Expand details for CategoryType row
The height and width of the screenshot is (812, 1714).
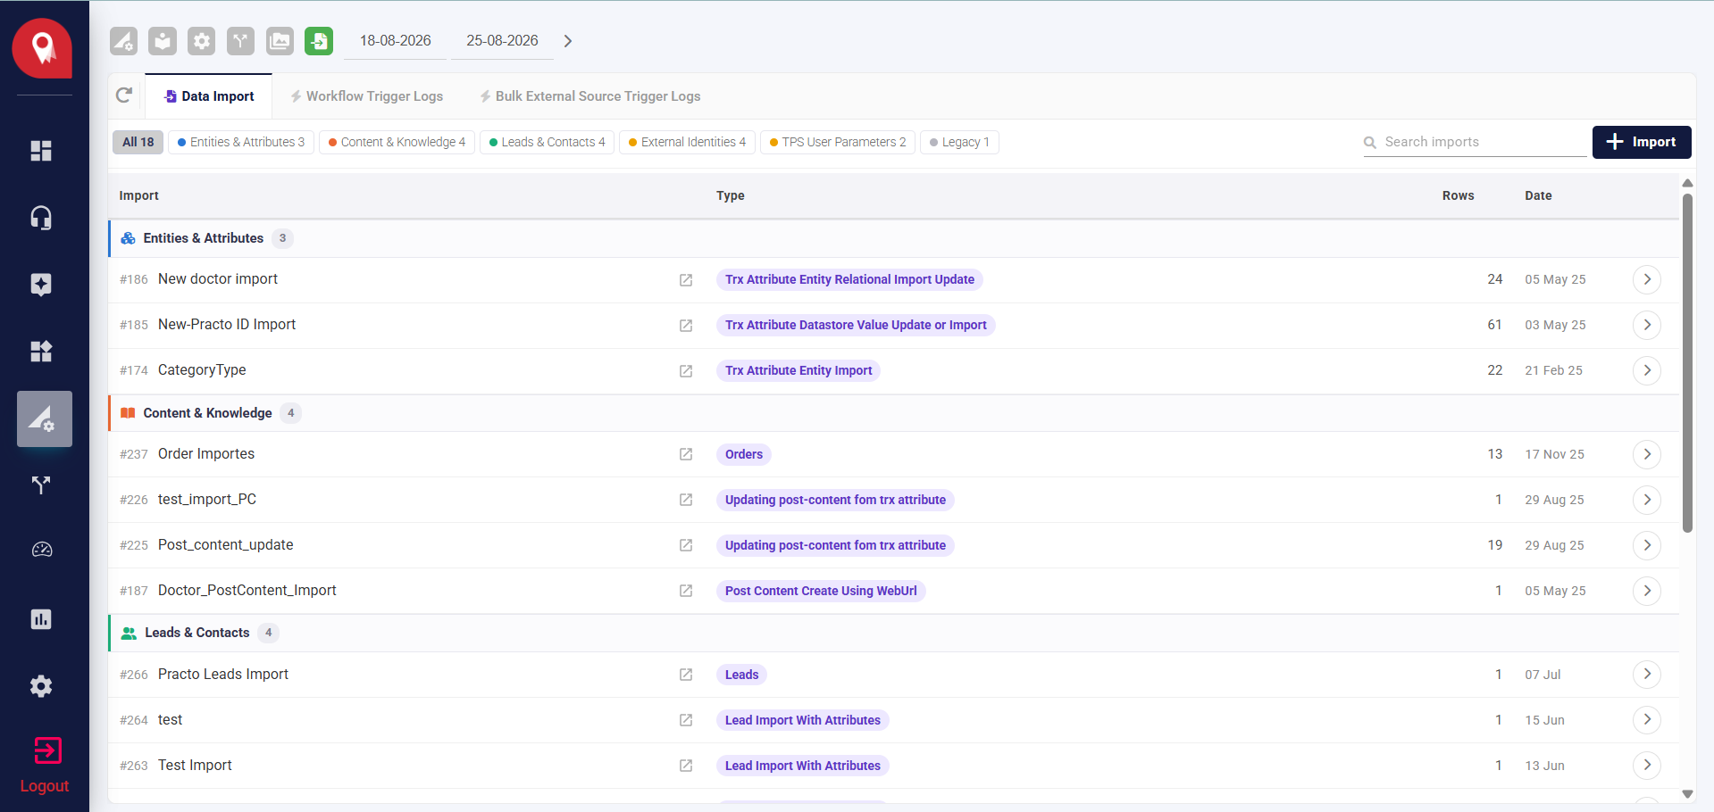[1647, 370]
